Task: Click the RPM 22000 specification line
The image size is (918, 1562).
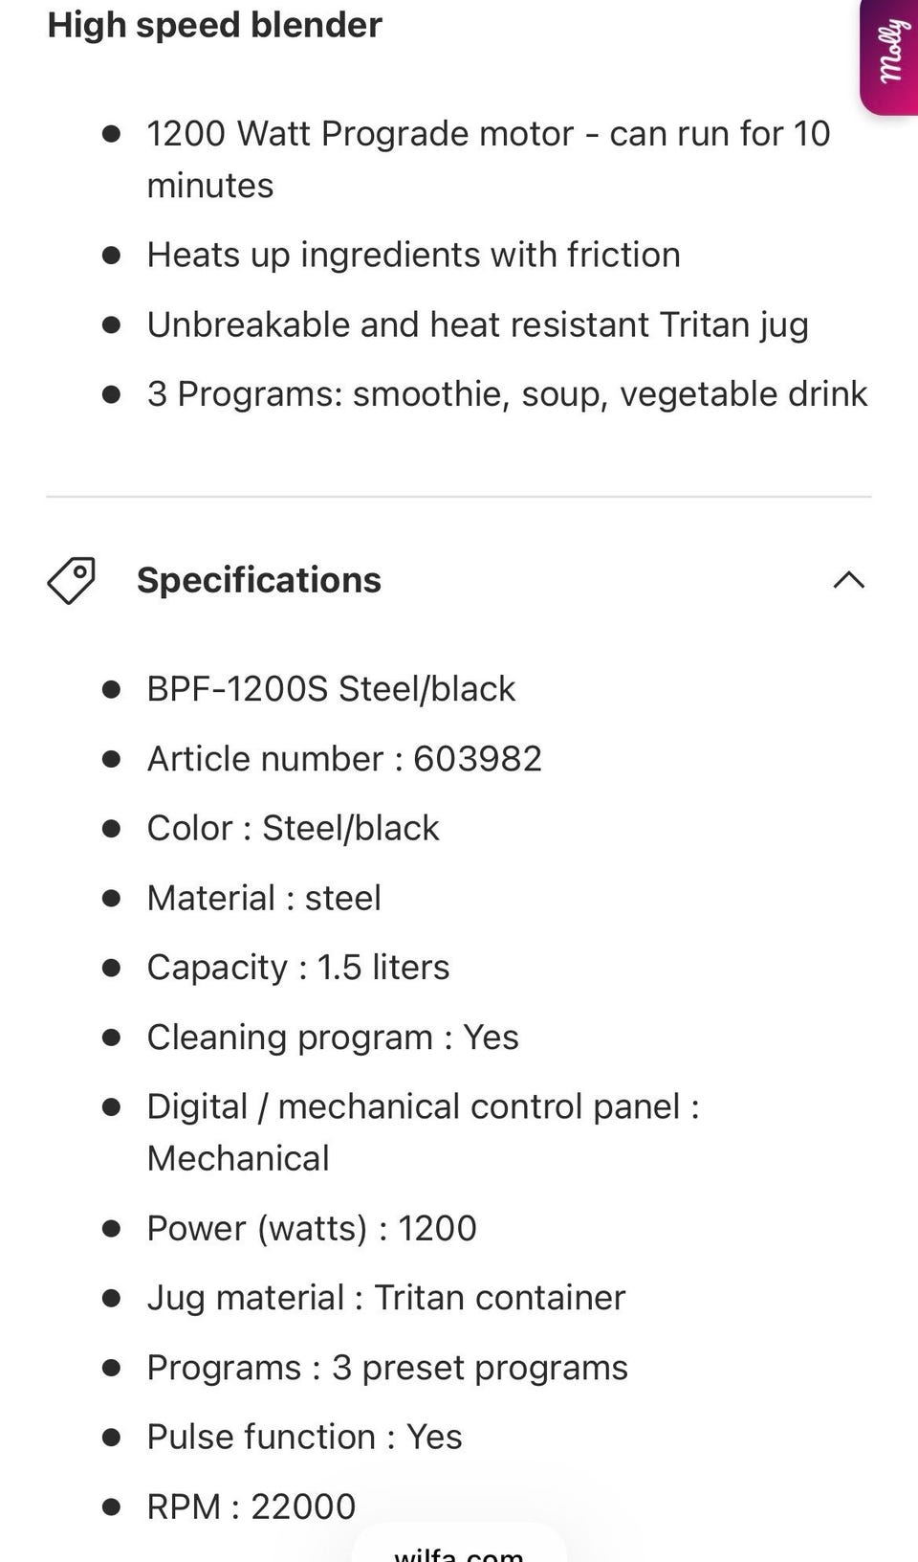Action: tap(251, 1506)
